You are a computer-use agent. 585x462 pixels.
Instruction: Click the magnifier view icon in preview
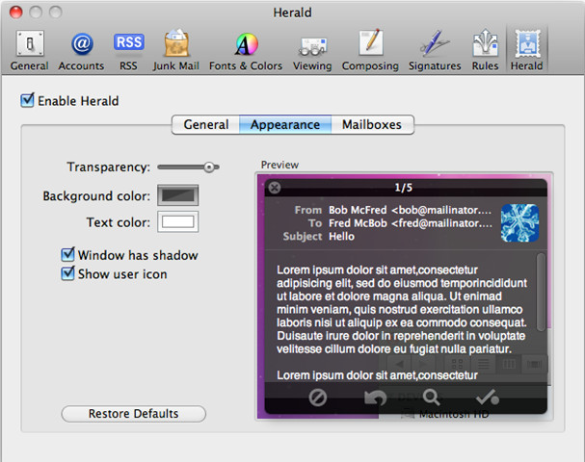432,398
